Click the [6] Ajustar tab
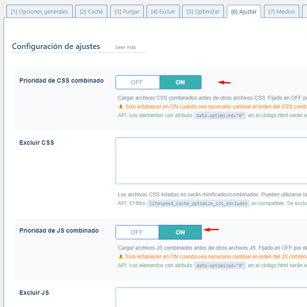Image resolution: width=307 pixels, height=307 pixels. coord(243,12)
